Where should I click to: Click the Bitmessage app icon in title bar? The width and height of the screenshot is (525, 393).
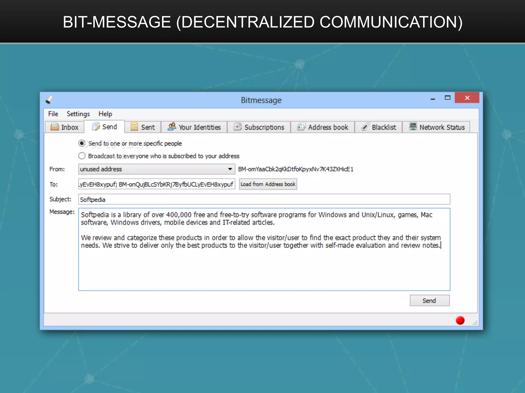pos(49,100)
